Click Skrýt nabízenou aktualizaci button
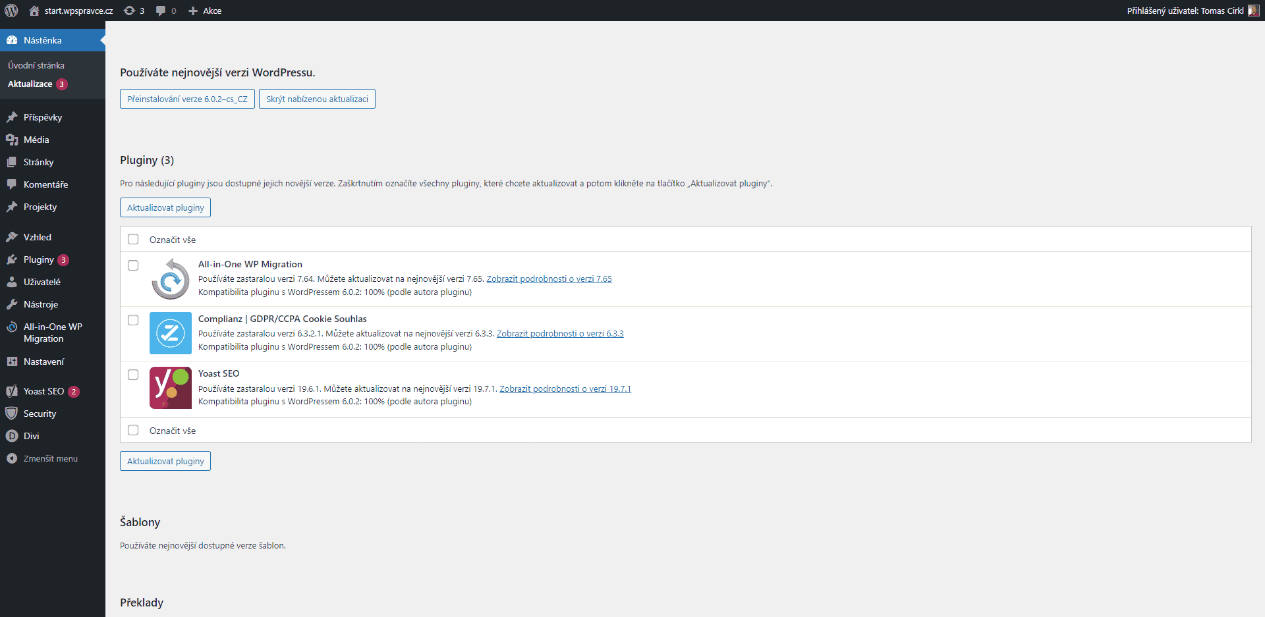 tap(317, 99)
